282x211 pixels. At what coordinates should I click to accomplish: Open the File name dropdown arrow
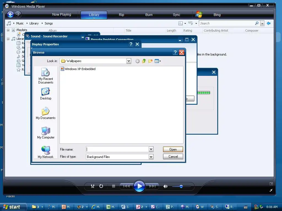pyautogui.click(x=151, y=149)
